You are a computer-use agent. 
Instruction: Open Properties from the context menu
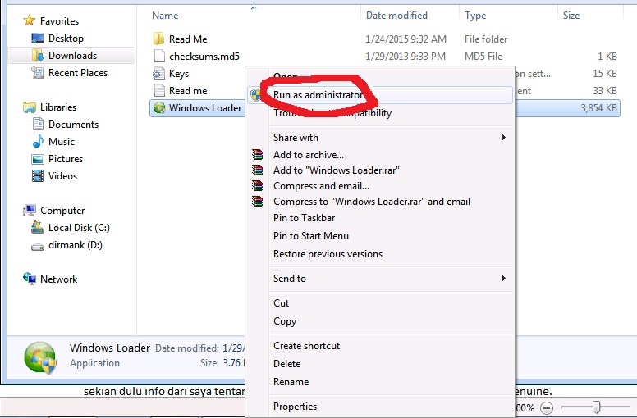(379, 407)
